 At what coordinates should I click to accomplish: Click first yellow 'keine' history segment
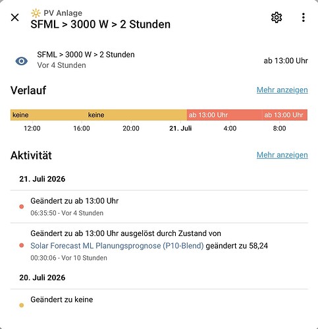click(48, 115)
